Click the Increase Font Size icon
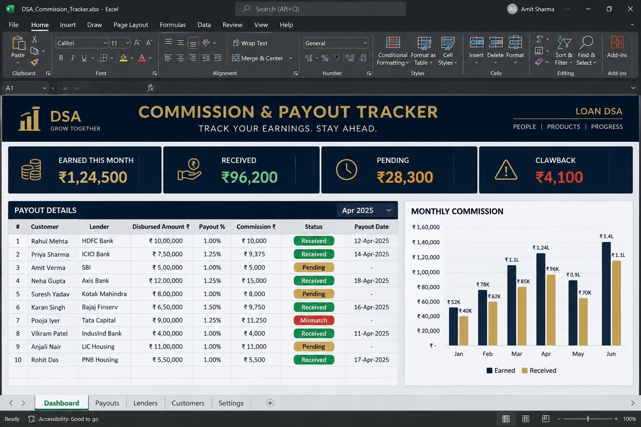 [x=137, y=43]
